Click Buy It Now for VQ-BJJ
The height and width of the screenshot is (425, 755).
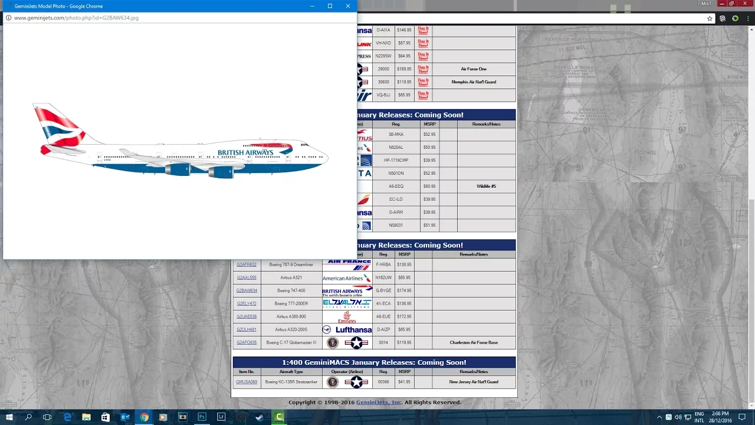[x=423, y=95]
